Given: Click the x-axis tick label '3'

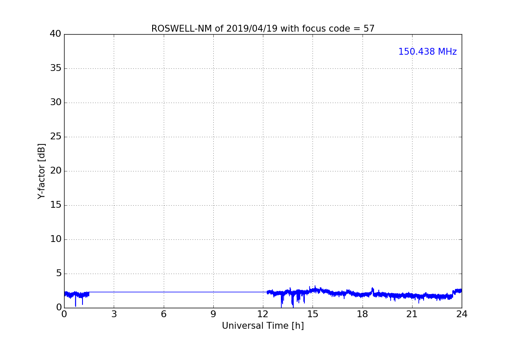Looking at the screenshot, I should (x=114, y=314).
